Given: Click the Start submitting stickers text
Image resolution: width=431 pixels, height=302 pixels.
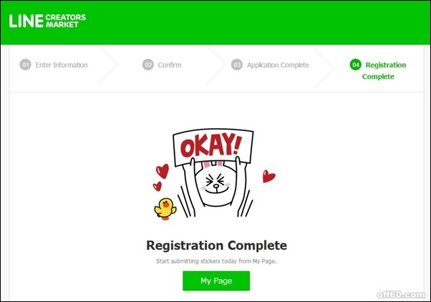Looking at the screenshot, I should 216,261.
